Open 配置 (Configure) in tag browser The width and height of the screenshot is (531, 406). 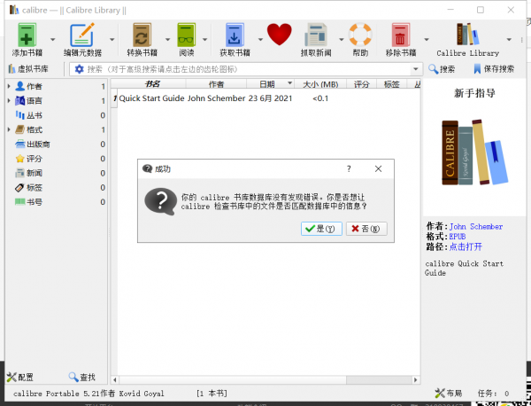tap(20, 377)
